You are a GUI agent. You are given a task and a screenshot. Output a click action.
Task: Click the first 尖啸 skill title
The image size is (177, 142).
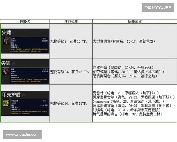pos(6,33)
